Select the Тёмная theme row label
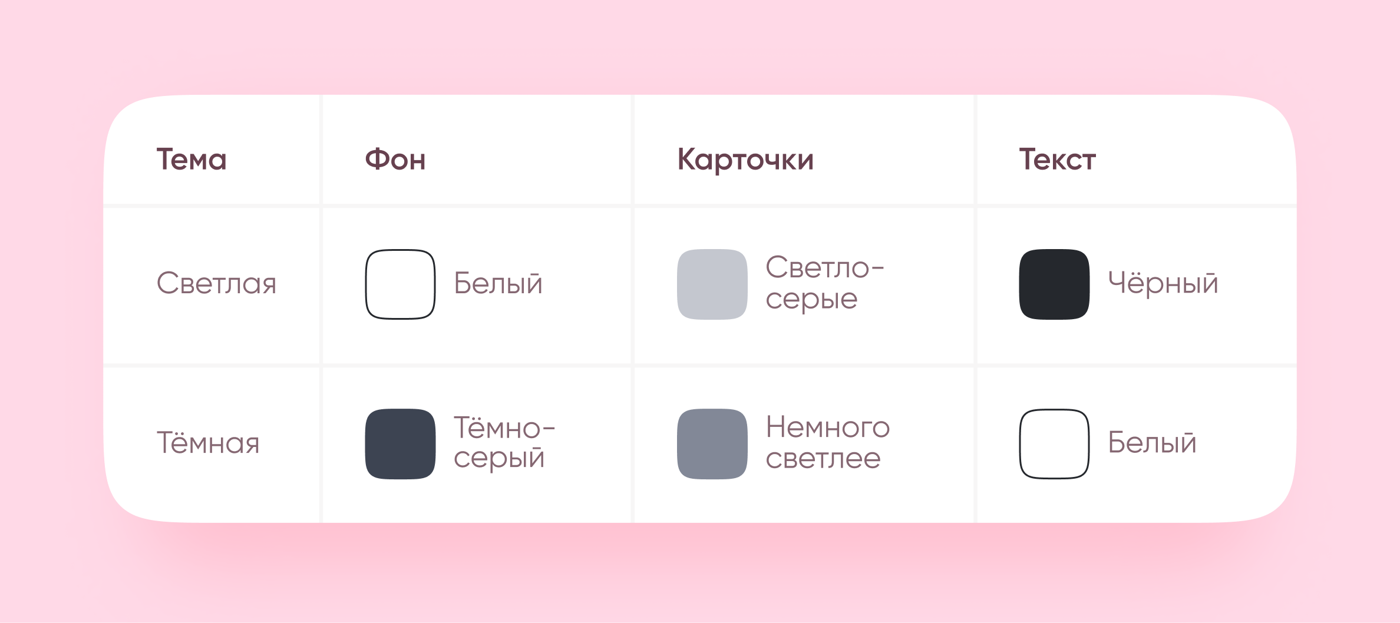This screenshot has width=1400, height=623. point(208,443)
